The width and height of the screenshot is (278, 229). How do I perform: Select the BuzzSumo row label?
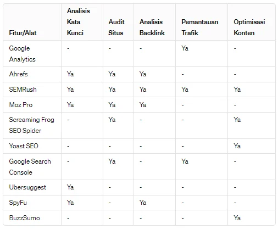point(24,218)
